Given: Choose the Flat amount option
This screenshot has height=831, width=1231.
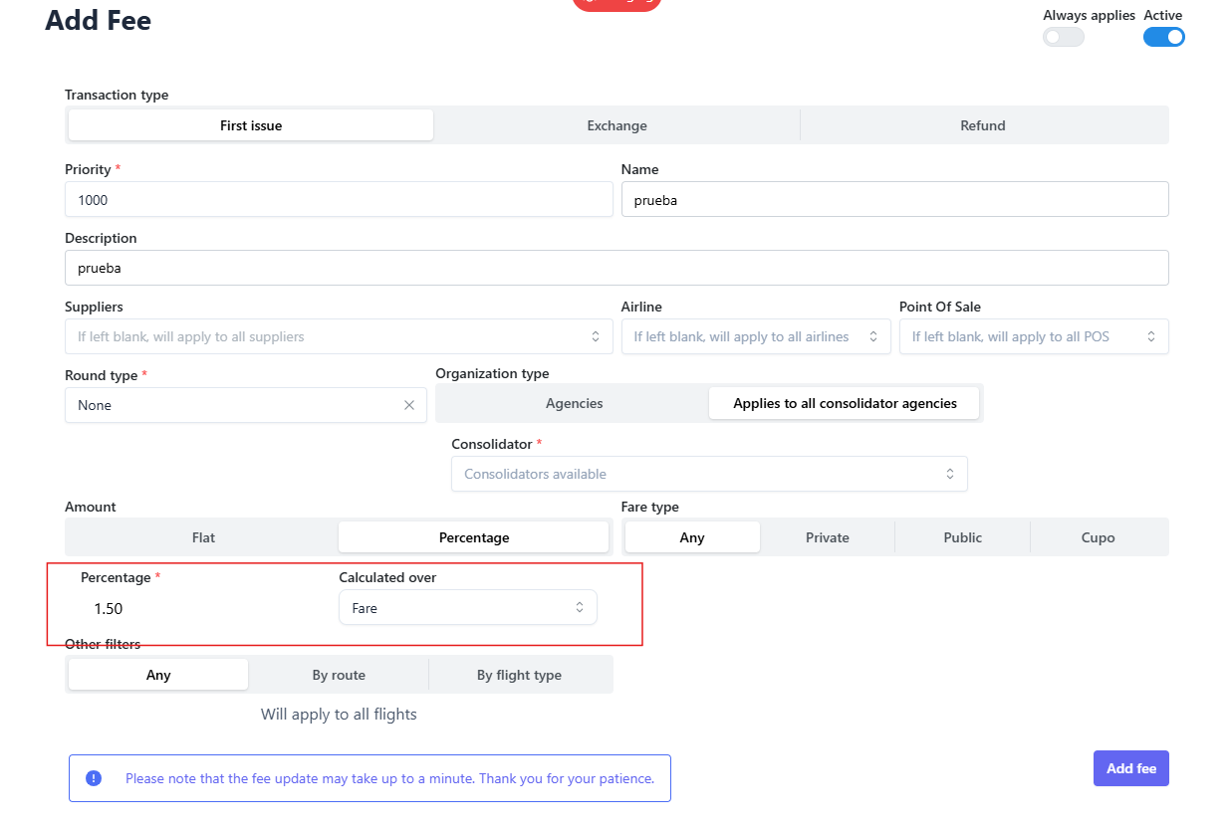Looking at the screenshot, I should [x=203, y=537].
